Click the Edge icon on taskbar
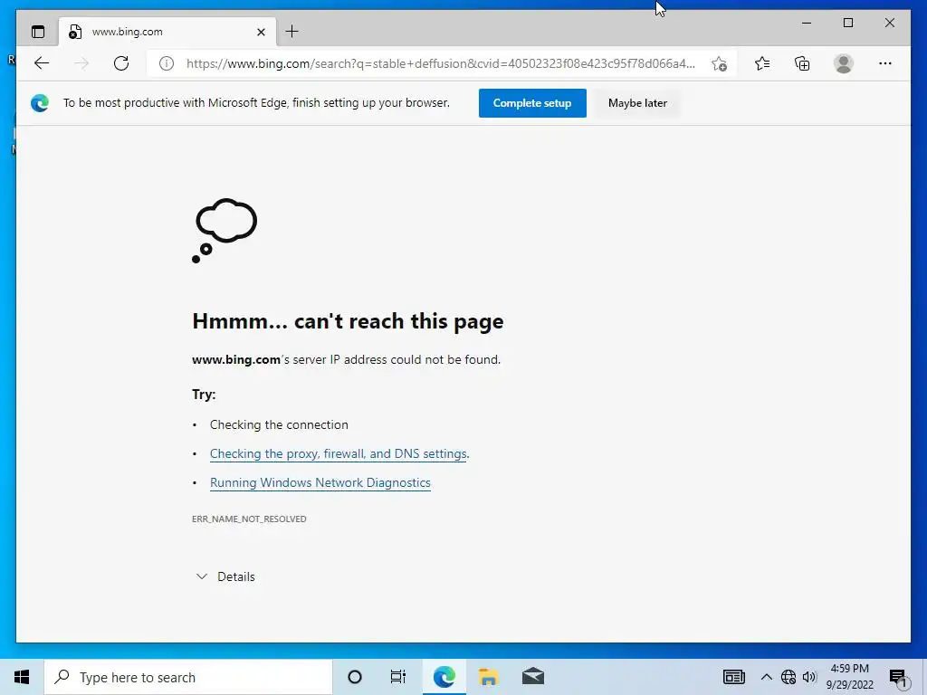The width and height of the screenshot is (927, 695). (x=444, y=677)
